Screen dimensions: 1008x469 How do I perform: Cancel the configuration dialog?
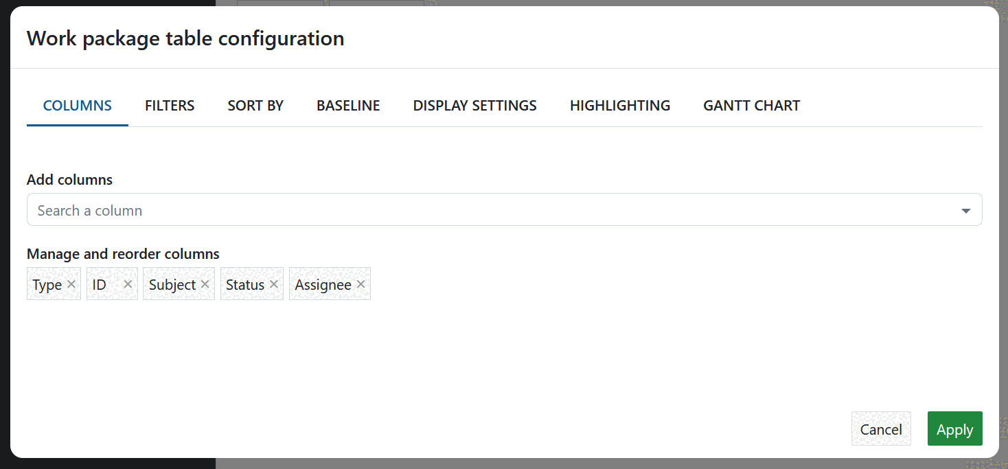pos(881,428)
